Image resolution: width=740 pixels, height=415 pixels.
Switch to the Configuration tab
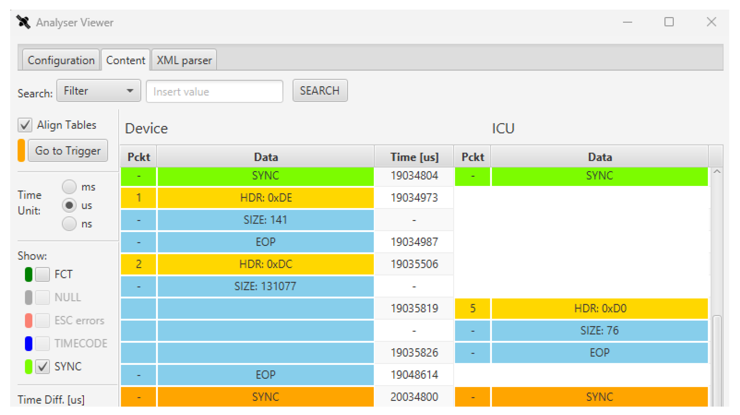(x=61, y=60)
